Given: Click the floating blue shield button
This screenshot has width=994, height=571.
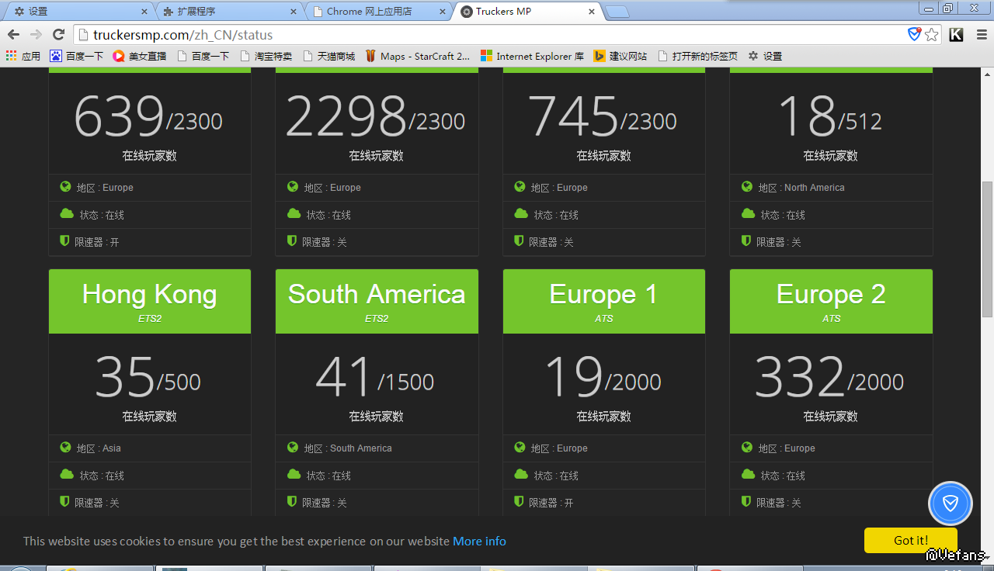Looking at the screenshot, I should [951, 504].
